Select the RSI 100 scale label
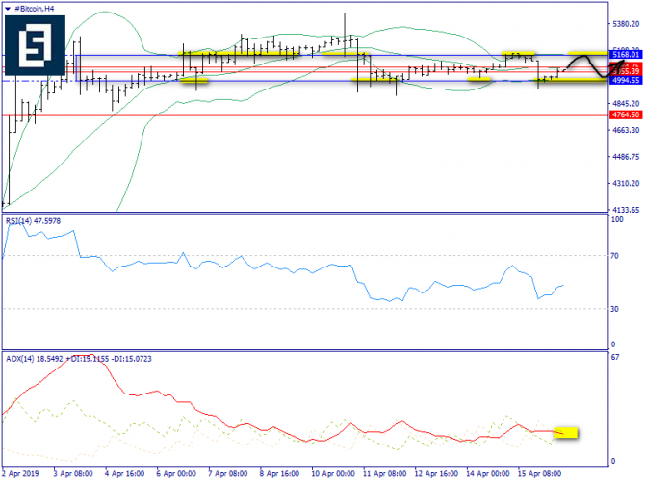Screen dimensions: 645x483 point(617,220)
